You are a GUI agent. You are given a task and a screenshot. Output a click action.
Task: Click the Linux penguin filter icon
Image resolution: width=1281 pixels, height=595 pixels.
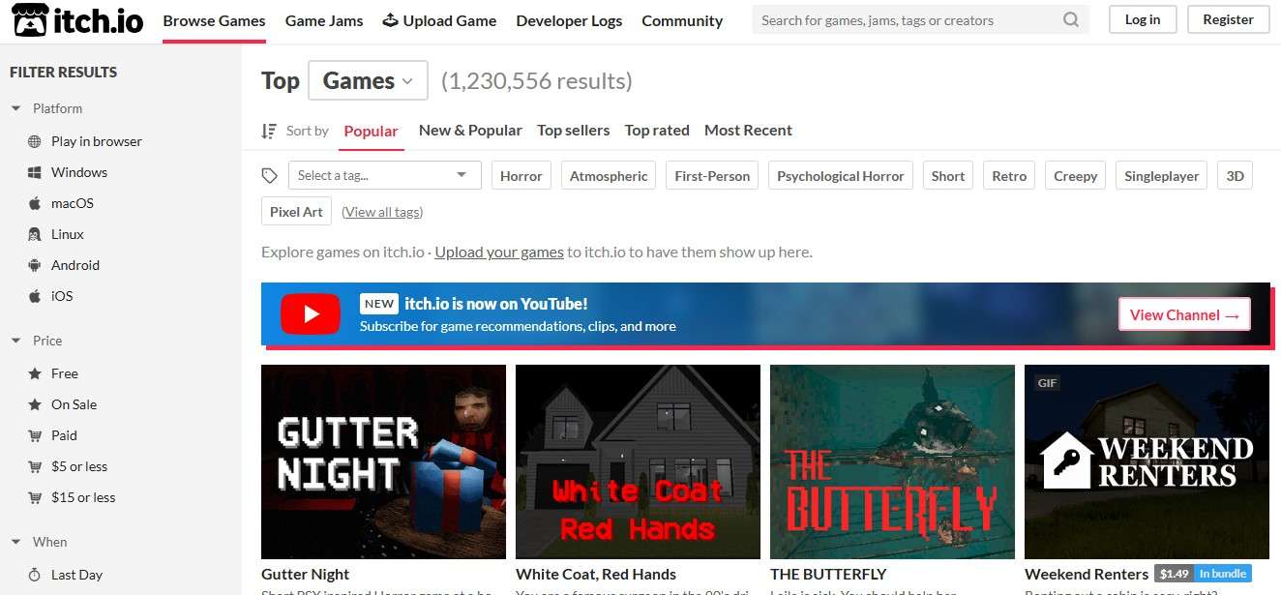[x=34, y=234]
